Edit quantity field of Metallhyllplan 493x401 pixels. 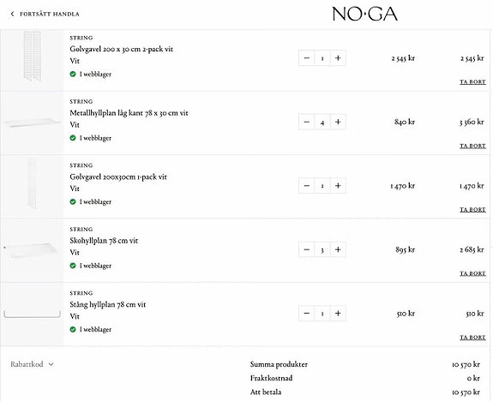coord(322,122)
